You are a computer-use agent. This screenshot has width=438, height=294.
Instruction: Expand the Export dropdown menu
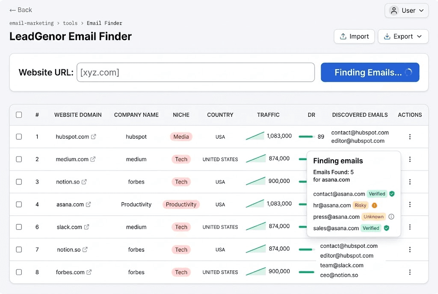(403, 36)
